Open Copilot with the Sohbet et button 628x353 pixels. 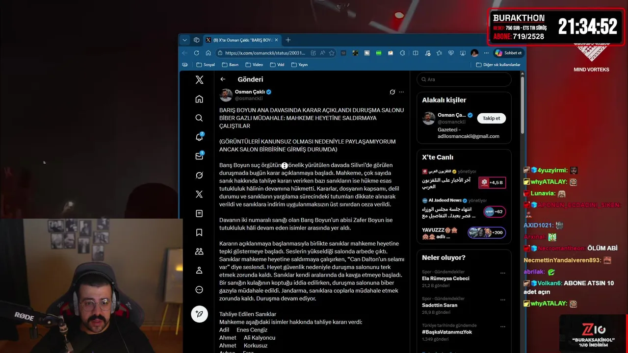tap(509, 53)
